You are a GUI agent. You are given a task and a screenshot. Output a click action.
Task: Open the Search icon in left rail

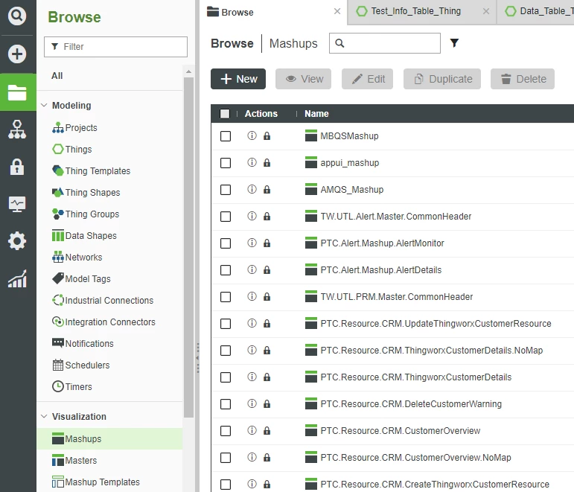tap(17, 16)
